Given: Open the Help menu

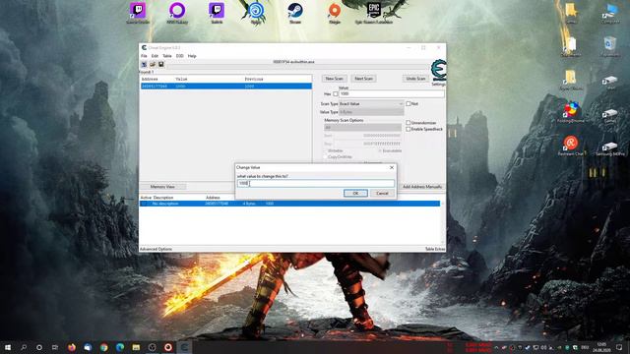Looking at the screenshot, I should click(x=192, y=56).
